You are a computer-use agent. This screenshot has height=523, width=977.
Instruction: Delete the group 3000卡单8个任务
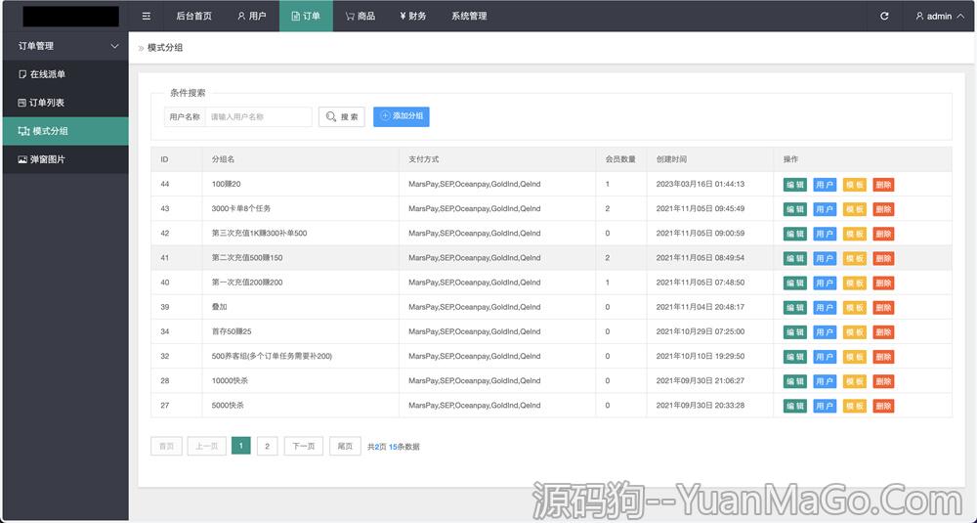point(883,209)
